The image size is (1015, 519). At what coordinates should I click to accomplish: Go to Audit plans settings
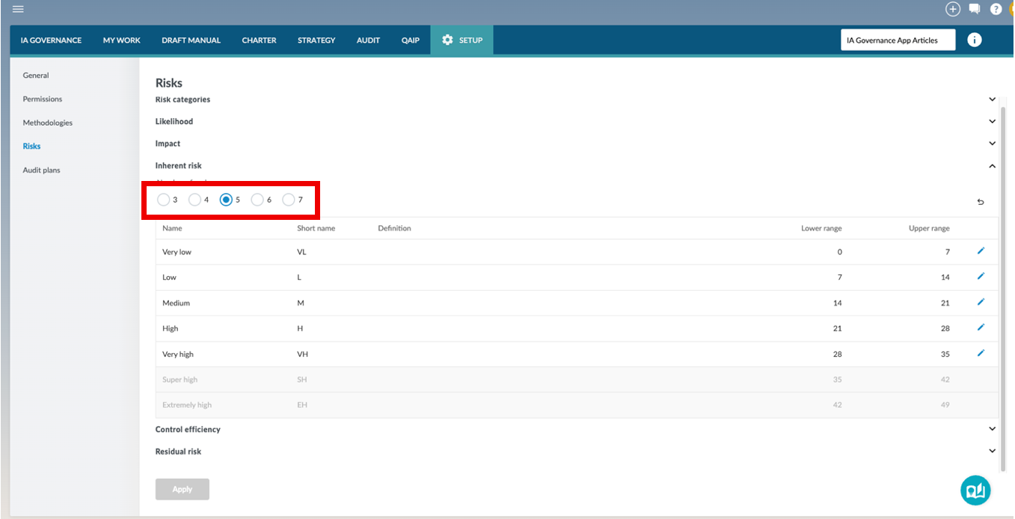click(x=41, y=171)
